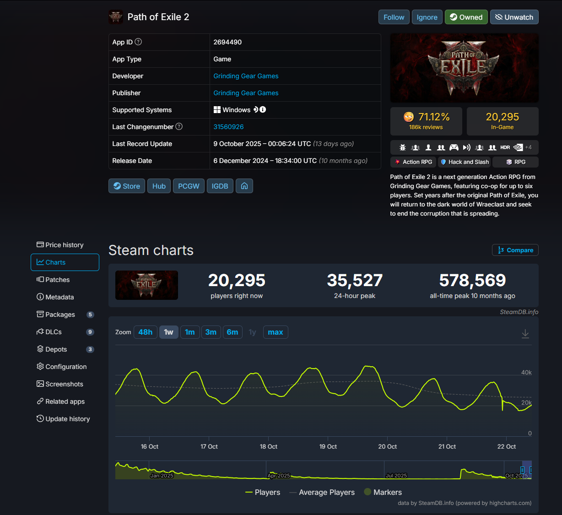Click the Unwatch button
Image resolution: width=562 pixels, height=515 pixels.
514,17
